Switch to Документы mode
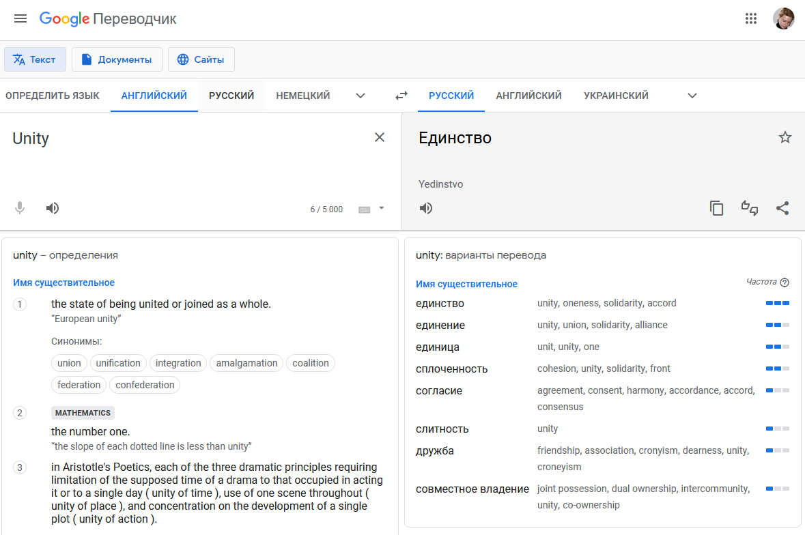The image size is (805, 535). [117, 59]
